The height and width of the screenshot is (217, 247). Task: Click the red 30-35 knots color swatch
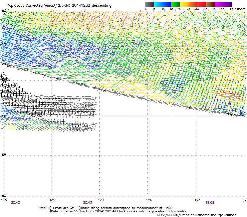[x=202, y=4]
